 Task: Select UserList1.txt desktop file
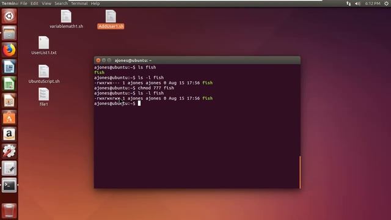(x=44, y=46)
